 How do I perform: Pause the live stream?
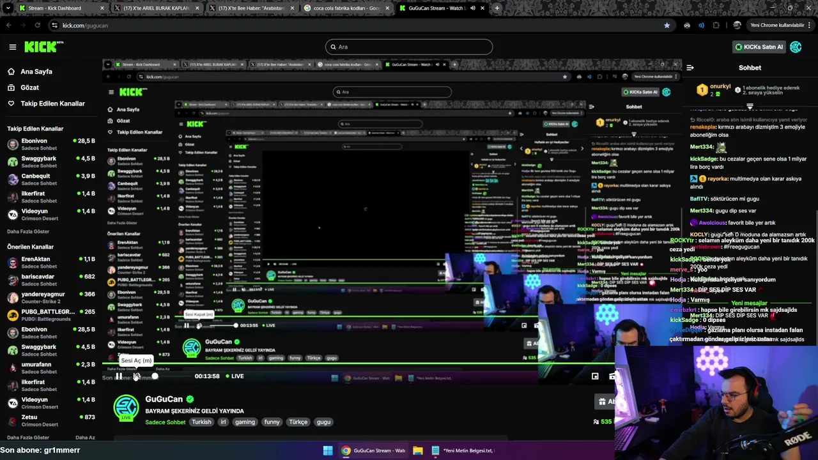[x=119, y=376]
